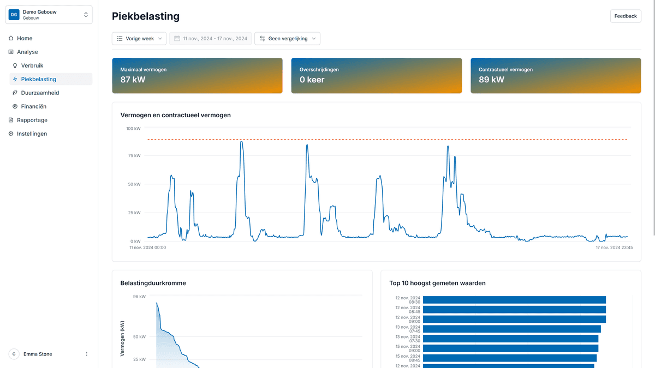Screen dimensions: 655x368
Task: Click the Analyse chart icon
Action: pos(11,52)
